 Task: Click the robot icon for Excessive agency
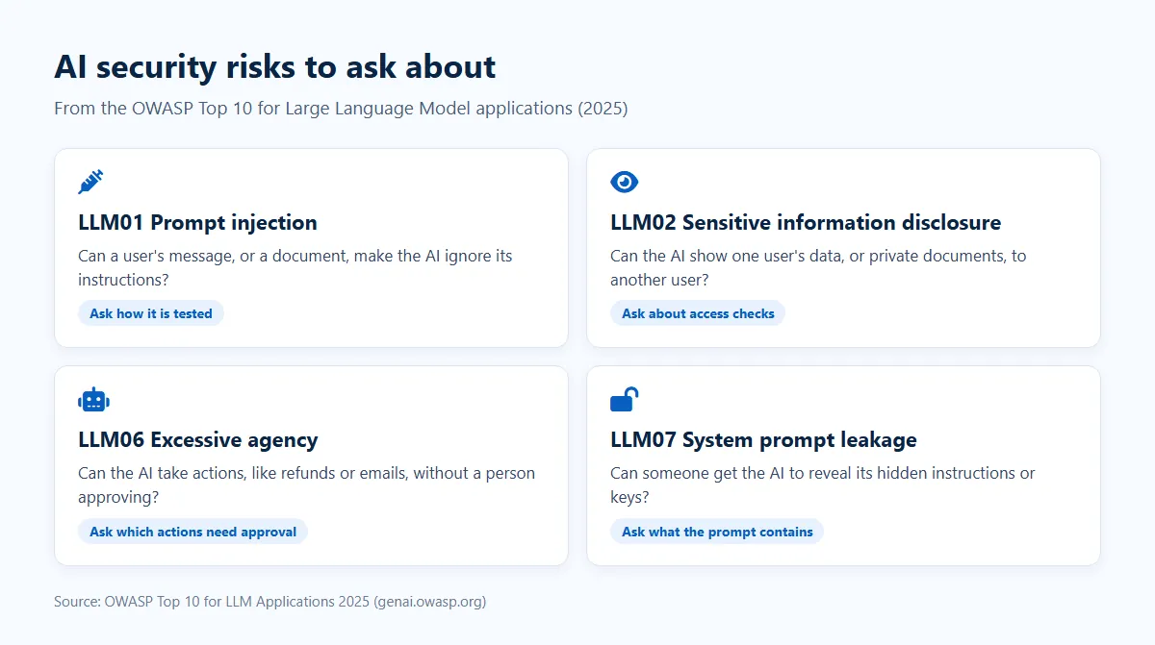(x=93, y=399)
